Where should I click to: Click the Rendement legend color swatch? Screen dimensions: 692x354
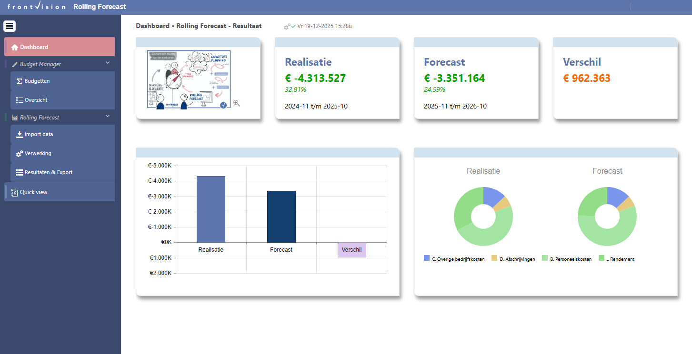[602, 258]
